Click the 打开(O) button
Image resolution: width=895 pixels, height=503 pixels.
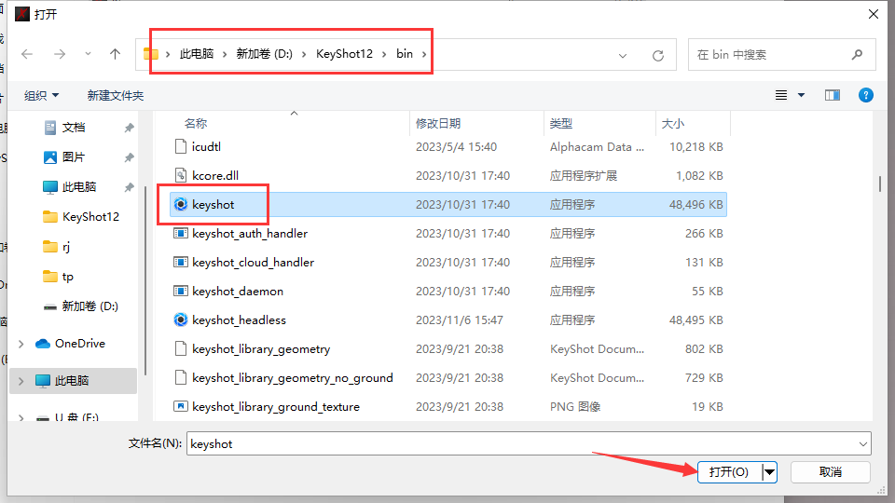tap(729, 472)
